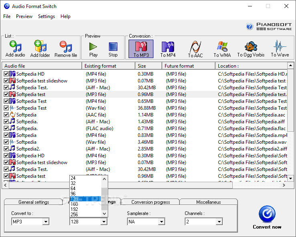The image size is (296, 237).
Task: Click the bitrate list scrollbar thumb
Action: pos(104,199)
